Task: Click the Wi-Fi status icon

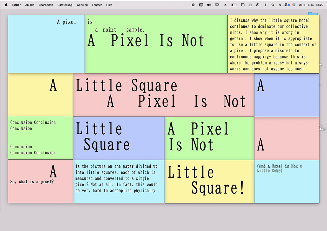Action: click(266, 5)
